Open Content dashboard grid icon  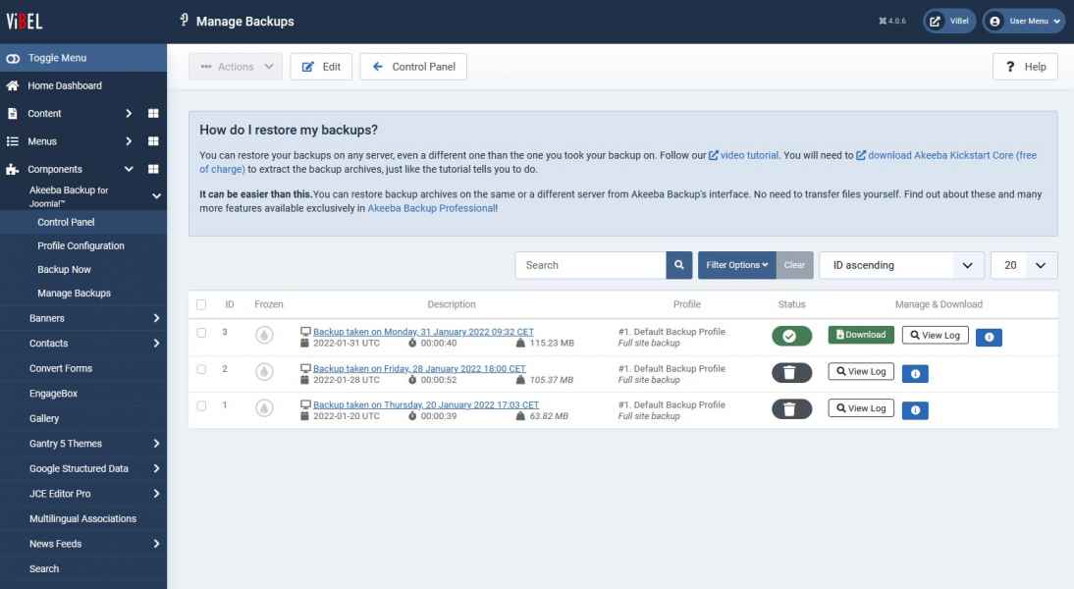pos(153,113)
